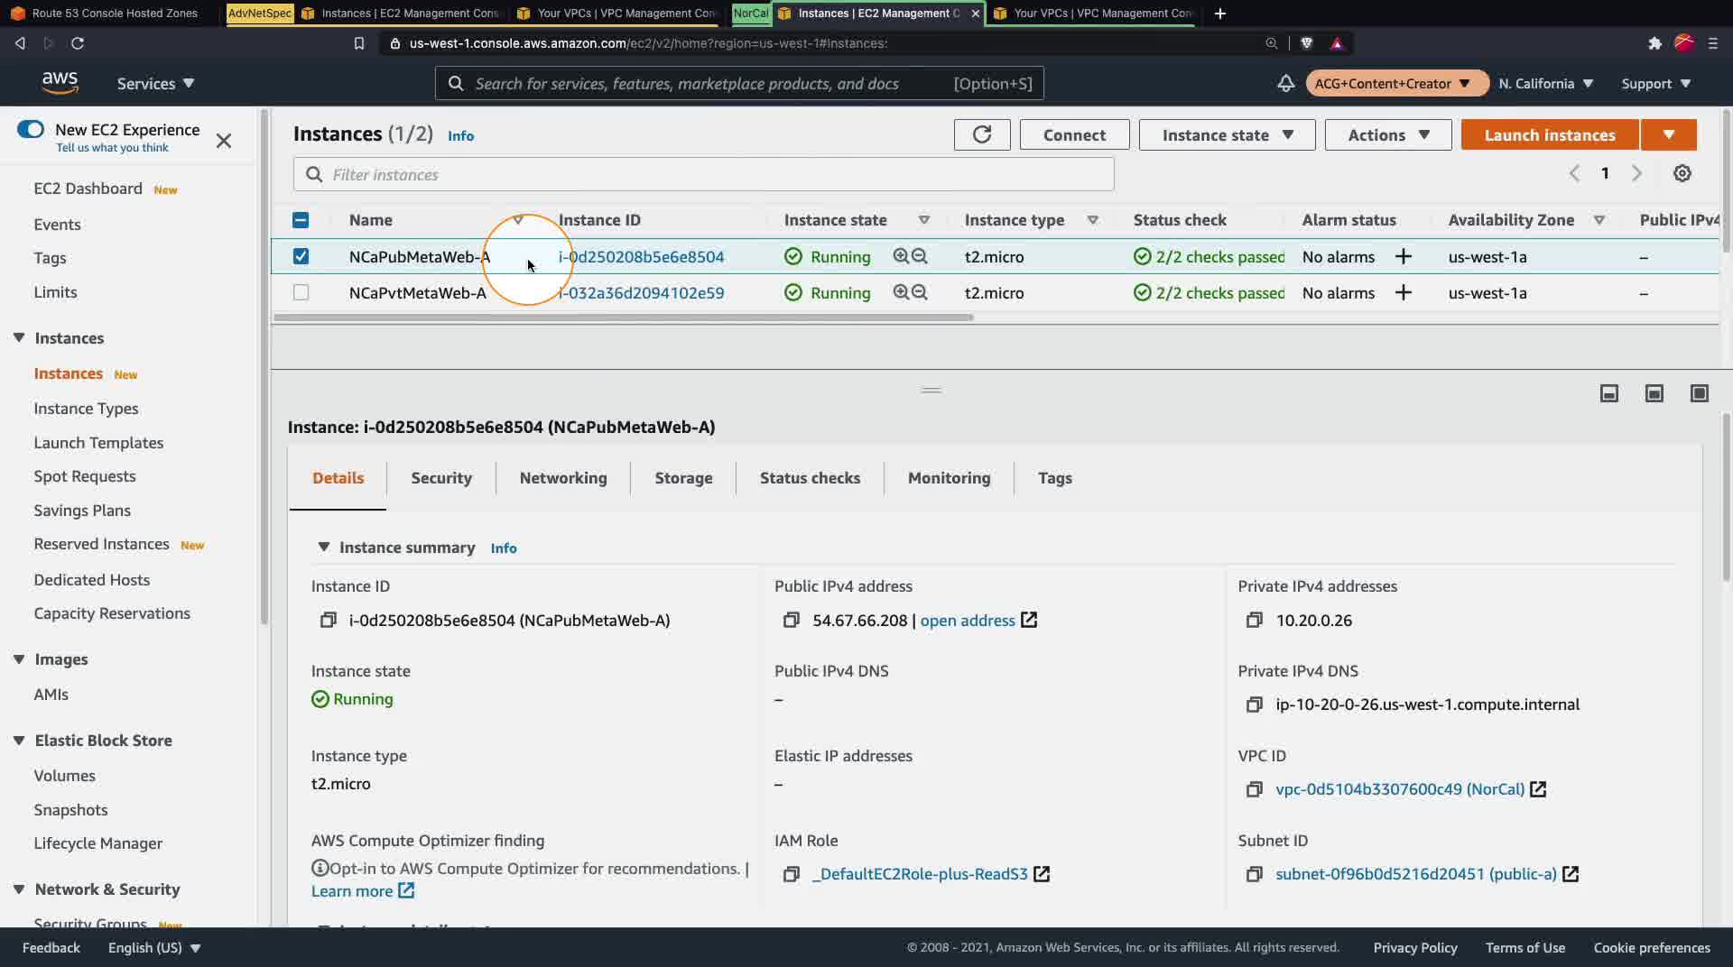
Task: Add alarm for NCaPubMetaWeb-A
Action: (x=1403, y=256)
